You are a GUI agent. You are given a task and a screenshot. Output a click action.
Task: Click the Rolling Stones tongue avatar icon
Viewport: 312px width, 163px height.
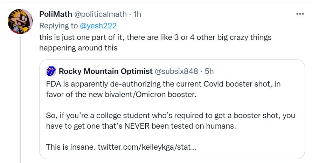click(x=51, y=72)
